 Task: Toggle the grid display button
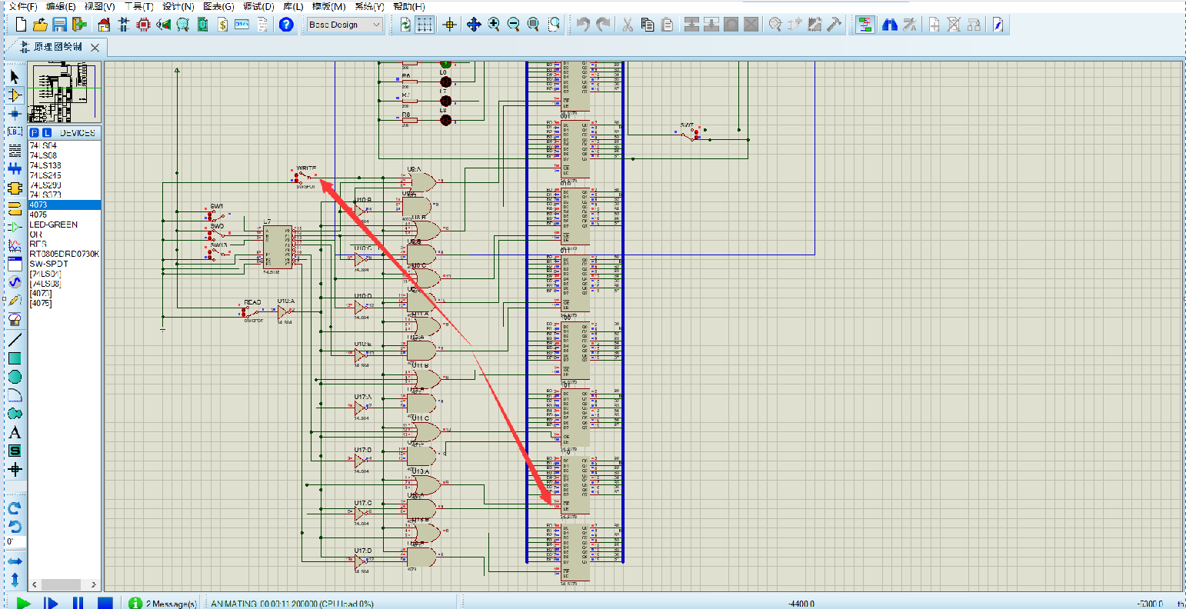tap(425, 25)
